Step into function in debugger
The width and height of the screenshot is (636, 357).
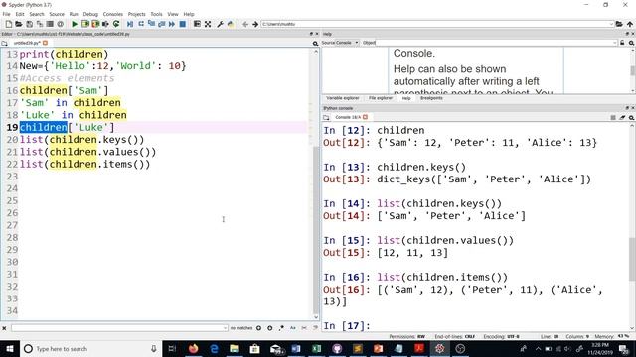pyautogui.click(x=151, y=24)
